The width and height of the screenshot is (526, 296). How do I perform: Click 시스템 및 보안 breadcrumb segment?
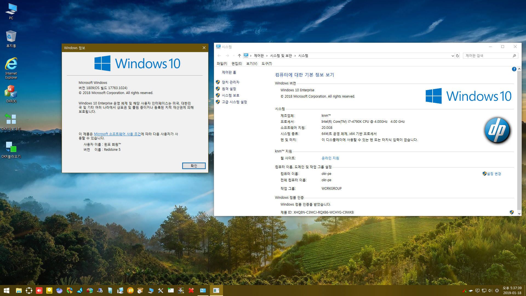tap(281, 56)
